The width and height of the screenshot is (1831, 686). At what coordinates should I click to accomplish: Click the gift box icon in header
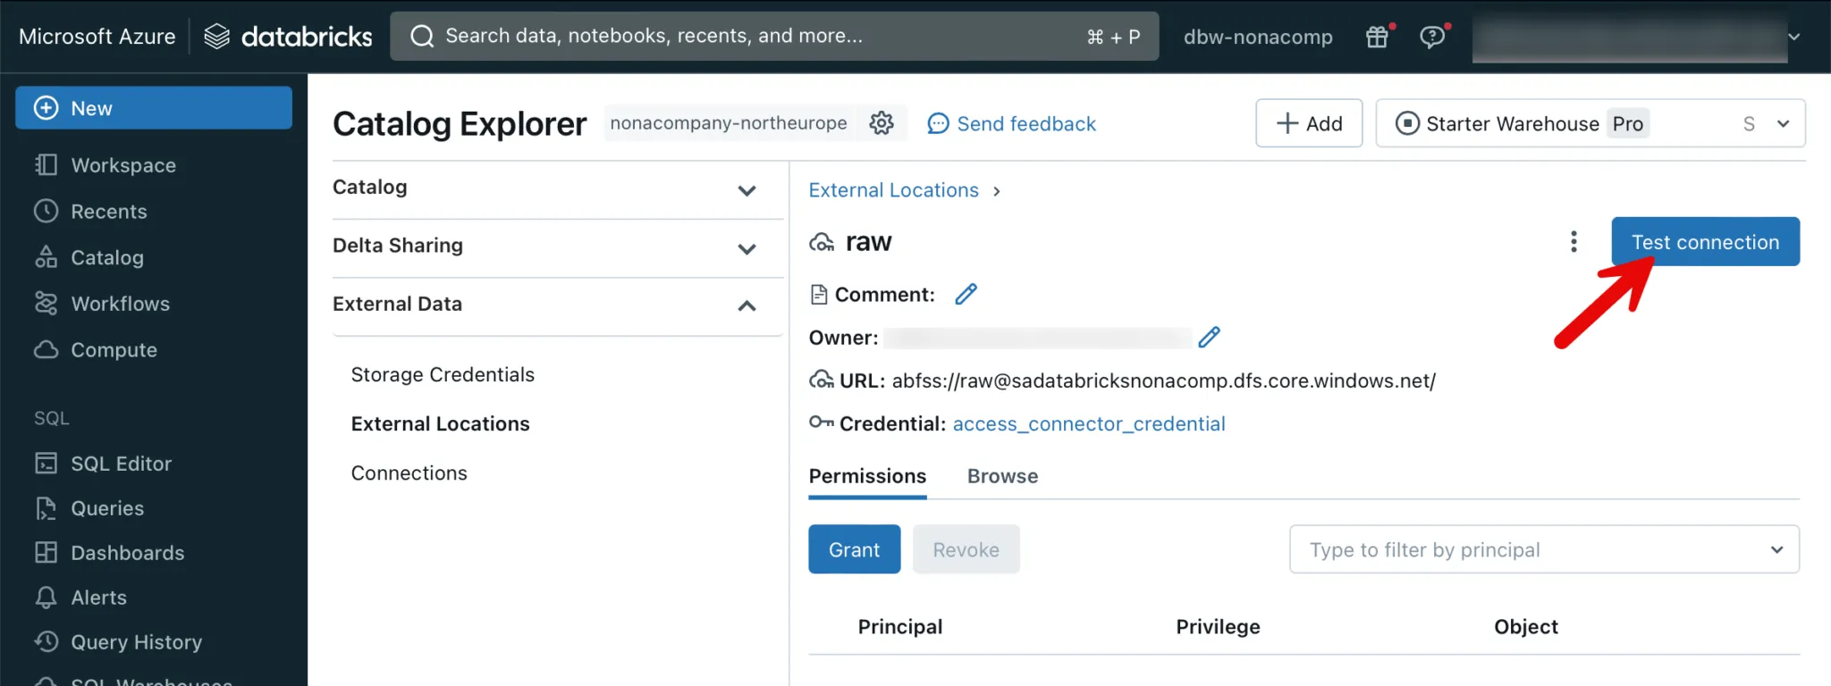click(x=1377, y=37)
